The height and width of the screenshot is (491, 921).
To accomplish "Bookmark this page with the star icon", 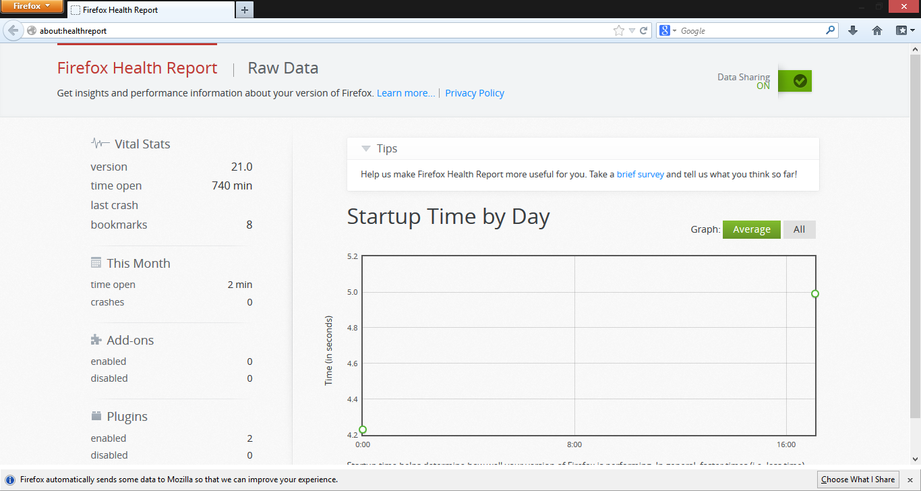I will tap(619, 30).
